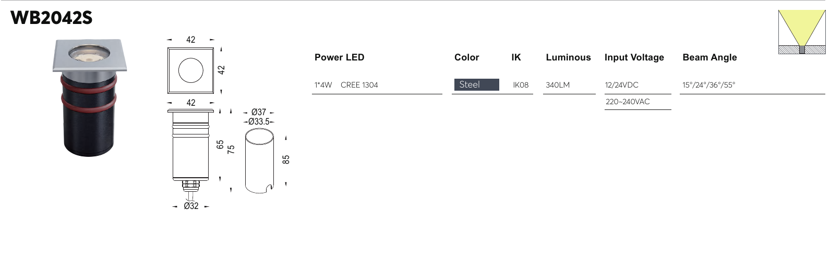Click the 220~240VAC voltage option
This screenshot has width=830, height=271.
click(628, 102)
